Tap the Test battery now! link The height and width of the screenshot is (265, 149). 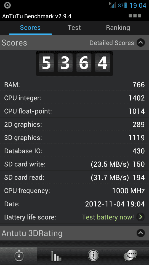108,217
